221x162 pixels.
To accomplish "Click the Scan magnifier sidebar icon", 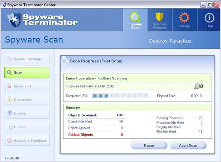I will coord(9,72).
